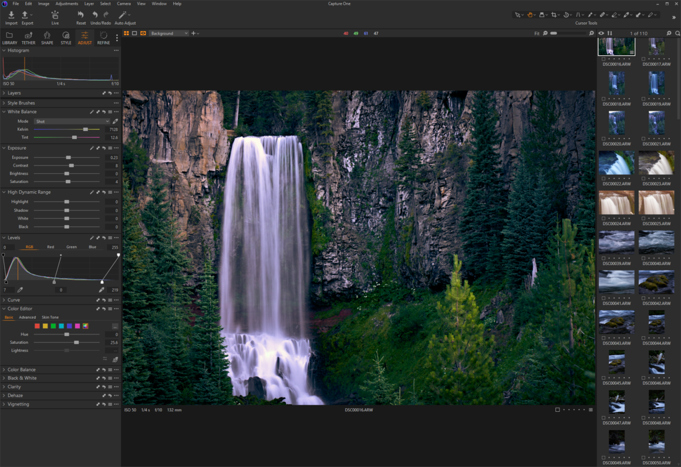Tick the checkbox under DSC00016.ARW thumbnail

click(604, 59)
